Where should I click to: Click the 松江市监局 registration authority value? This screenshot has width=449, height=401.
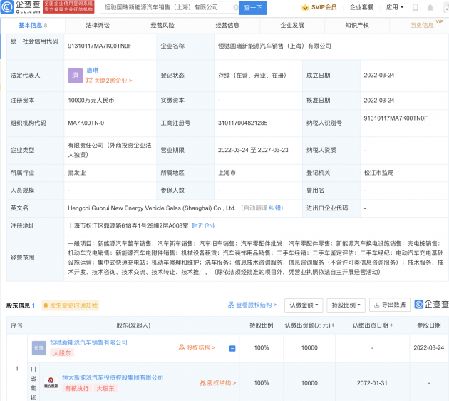pyautogui.click(x=378, y=173)
